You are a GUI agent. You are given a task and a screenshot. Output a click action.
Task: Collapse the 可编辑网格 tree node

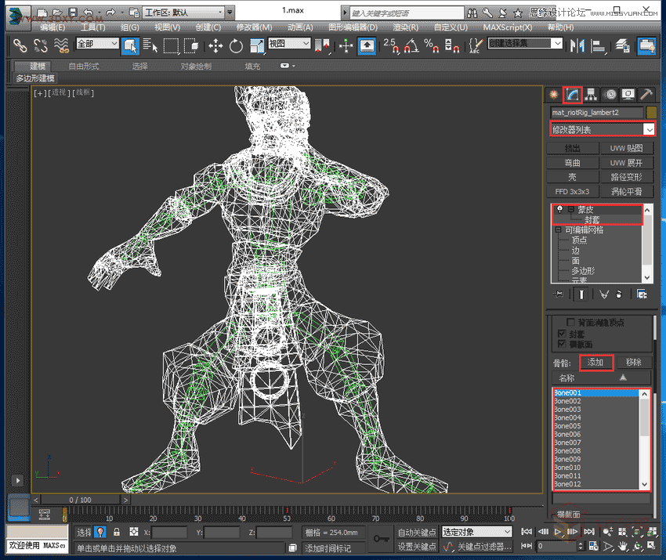pyautogui.click(x=559, y=230)
